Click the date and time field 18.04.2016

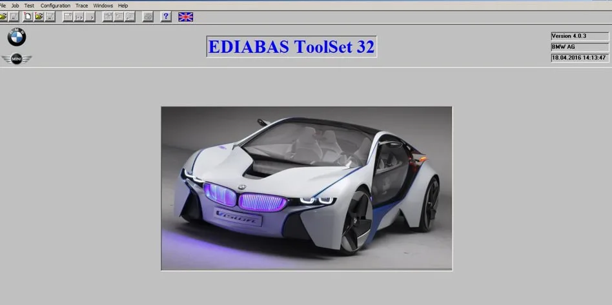pos(580,58)
